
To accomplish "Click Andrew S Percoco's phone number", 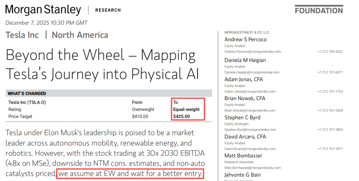I will tap(330, 52).
